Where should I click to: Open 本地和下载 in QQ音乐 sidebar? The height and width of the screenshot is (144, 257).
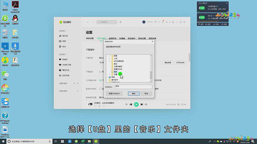coord(65,65)
